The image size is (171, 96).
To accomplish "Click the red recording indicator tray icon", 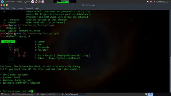I will 151,2.
